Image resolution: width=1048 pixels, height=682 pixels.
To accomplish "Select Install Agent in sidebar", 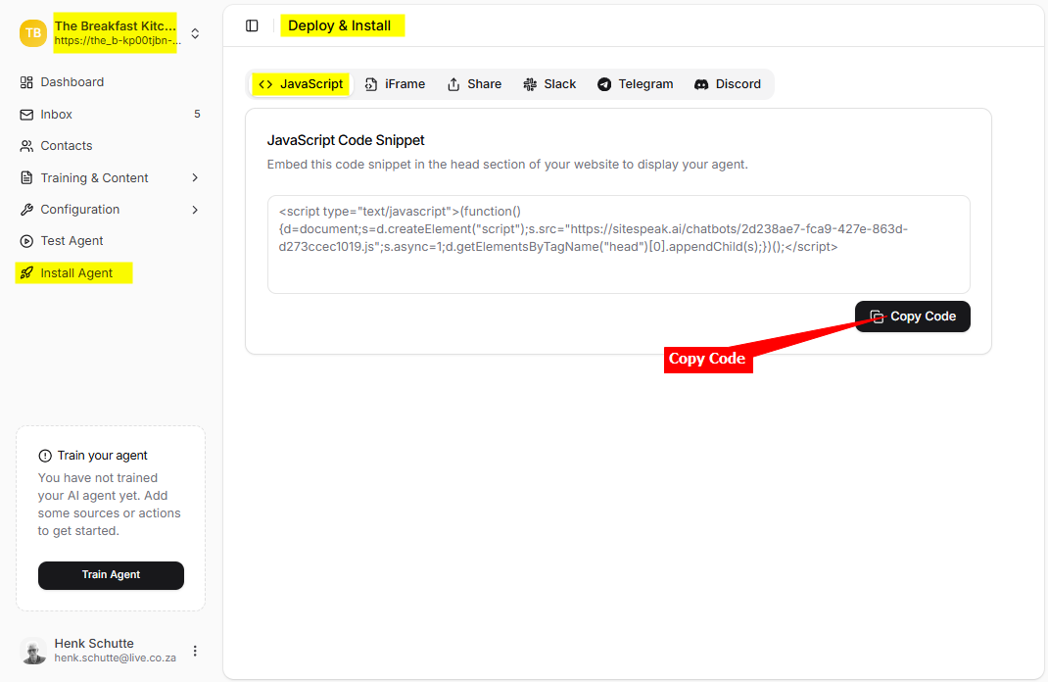I will [x=74, y=272].
